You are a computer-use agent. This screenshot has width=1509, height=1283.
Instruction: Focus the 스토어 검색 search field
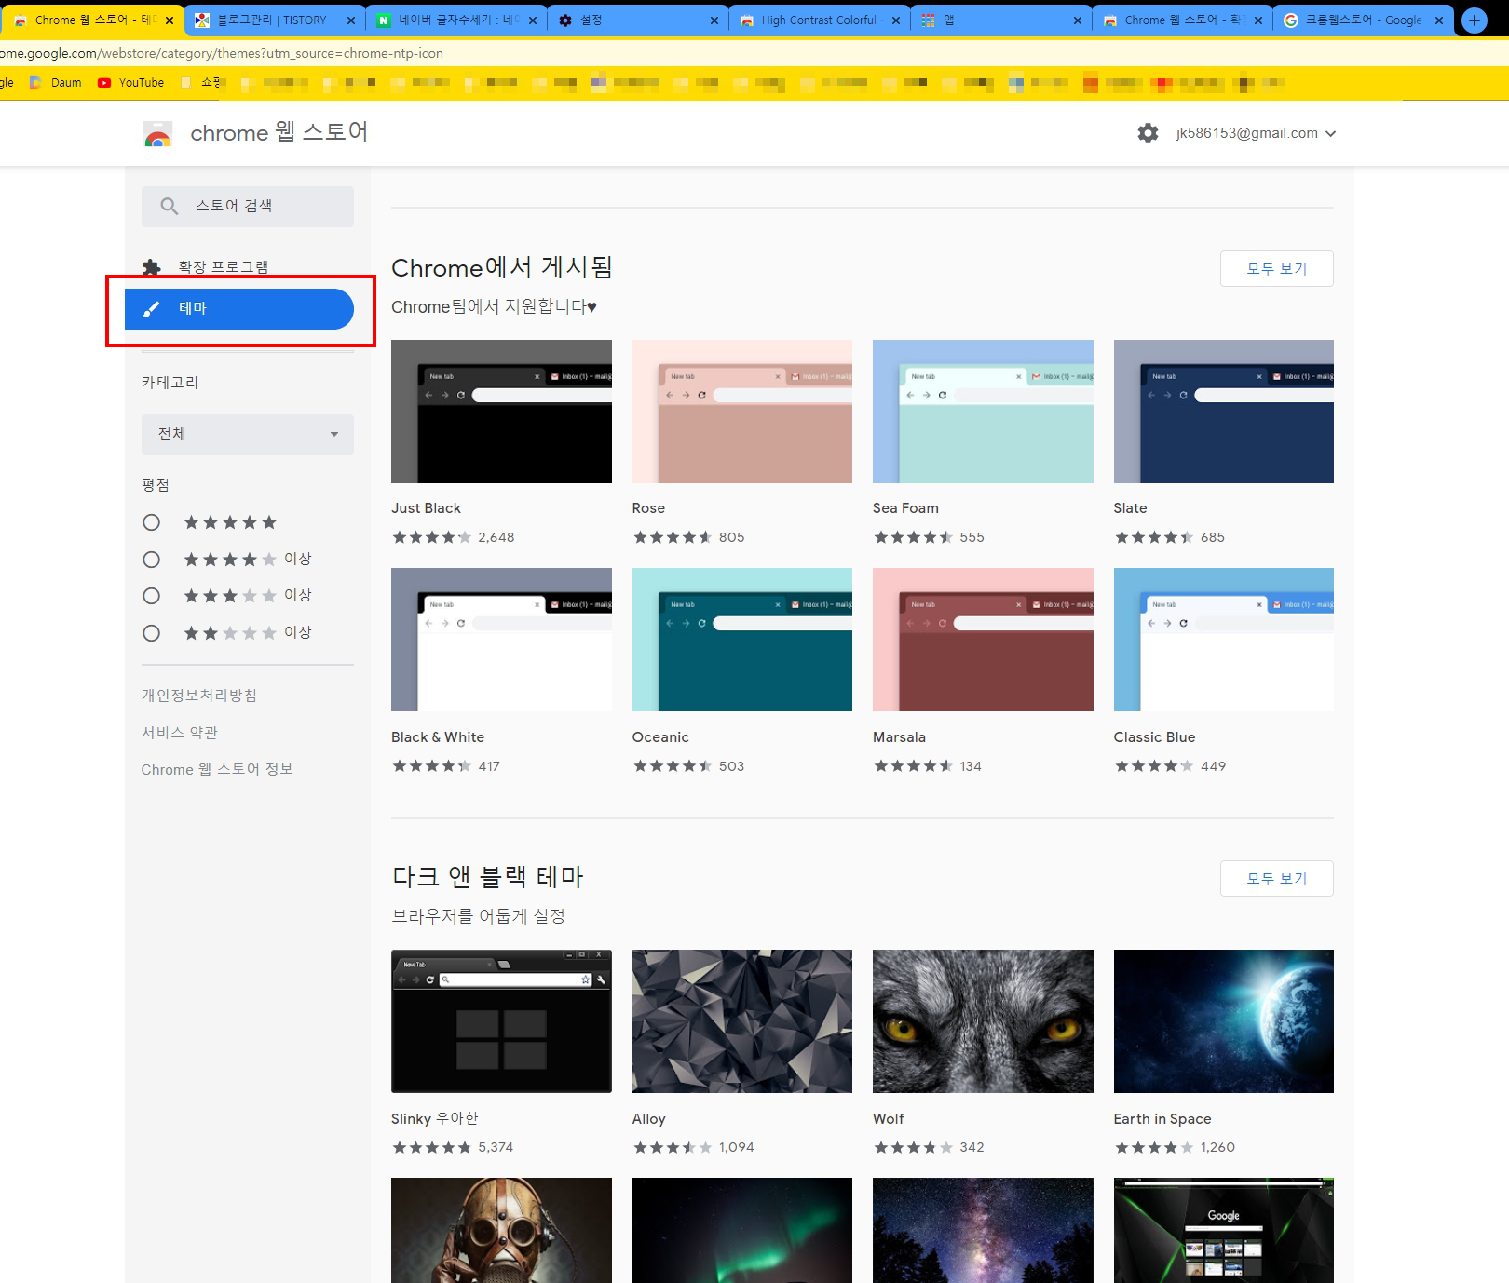coord(248,207)
